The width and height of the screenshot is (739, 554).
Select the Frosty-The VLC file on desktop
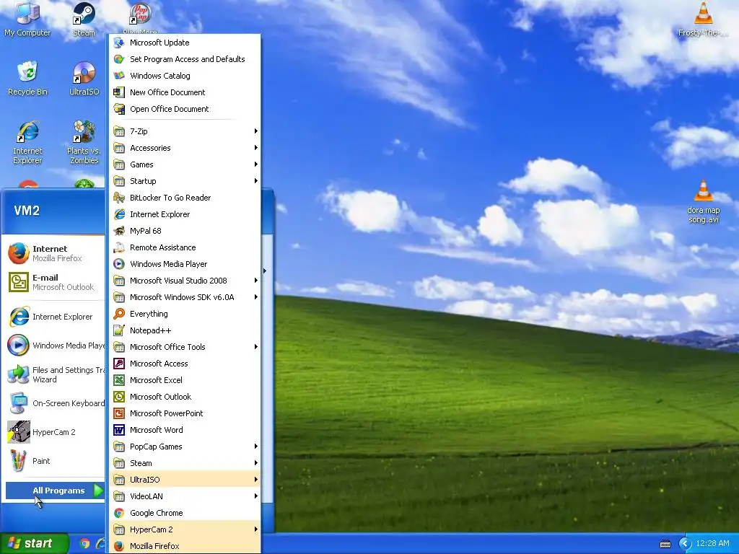click(x=703, y=19)
